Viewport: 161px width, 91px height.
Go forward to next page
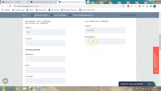(6, 6)
